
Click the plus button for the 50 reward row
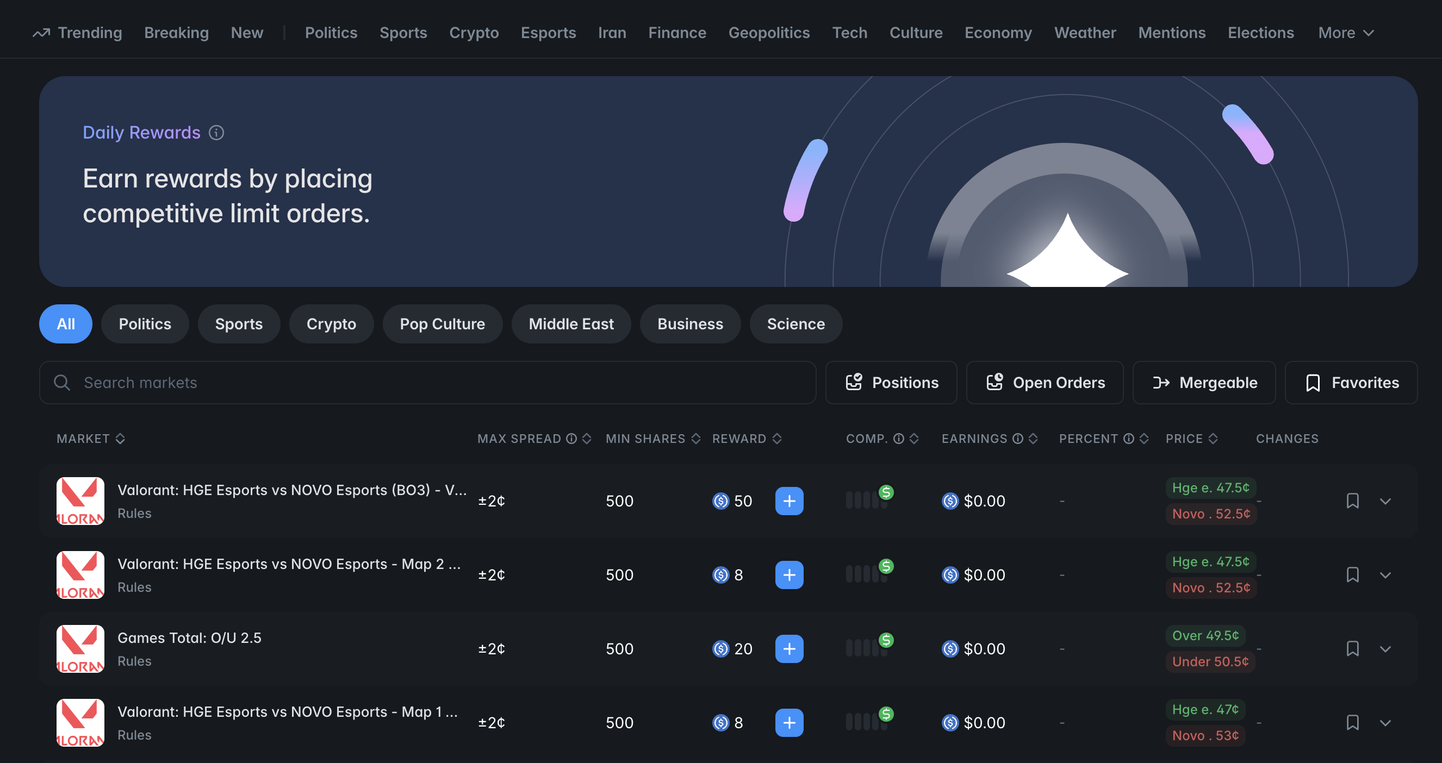pos(789,501)
